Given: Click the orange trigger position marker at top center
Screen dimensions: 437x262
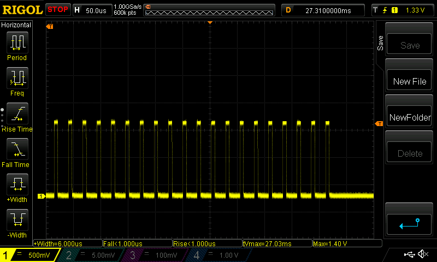Looking at the screenshot, I should [210, 22].
